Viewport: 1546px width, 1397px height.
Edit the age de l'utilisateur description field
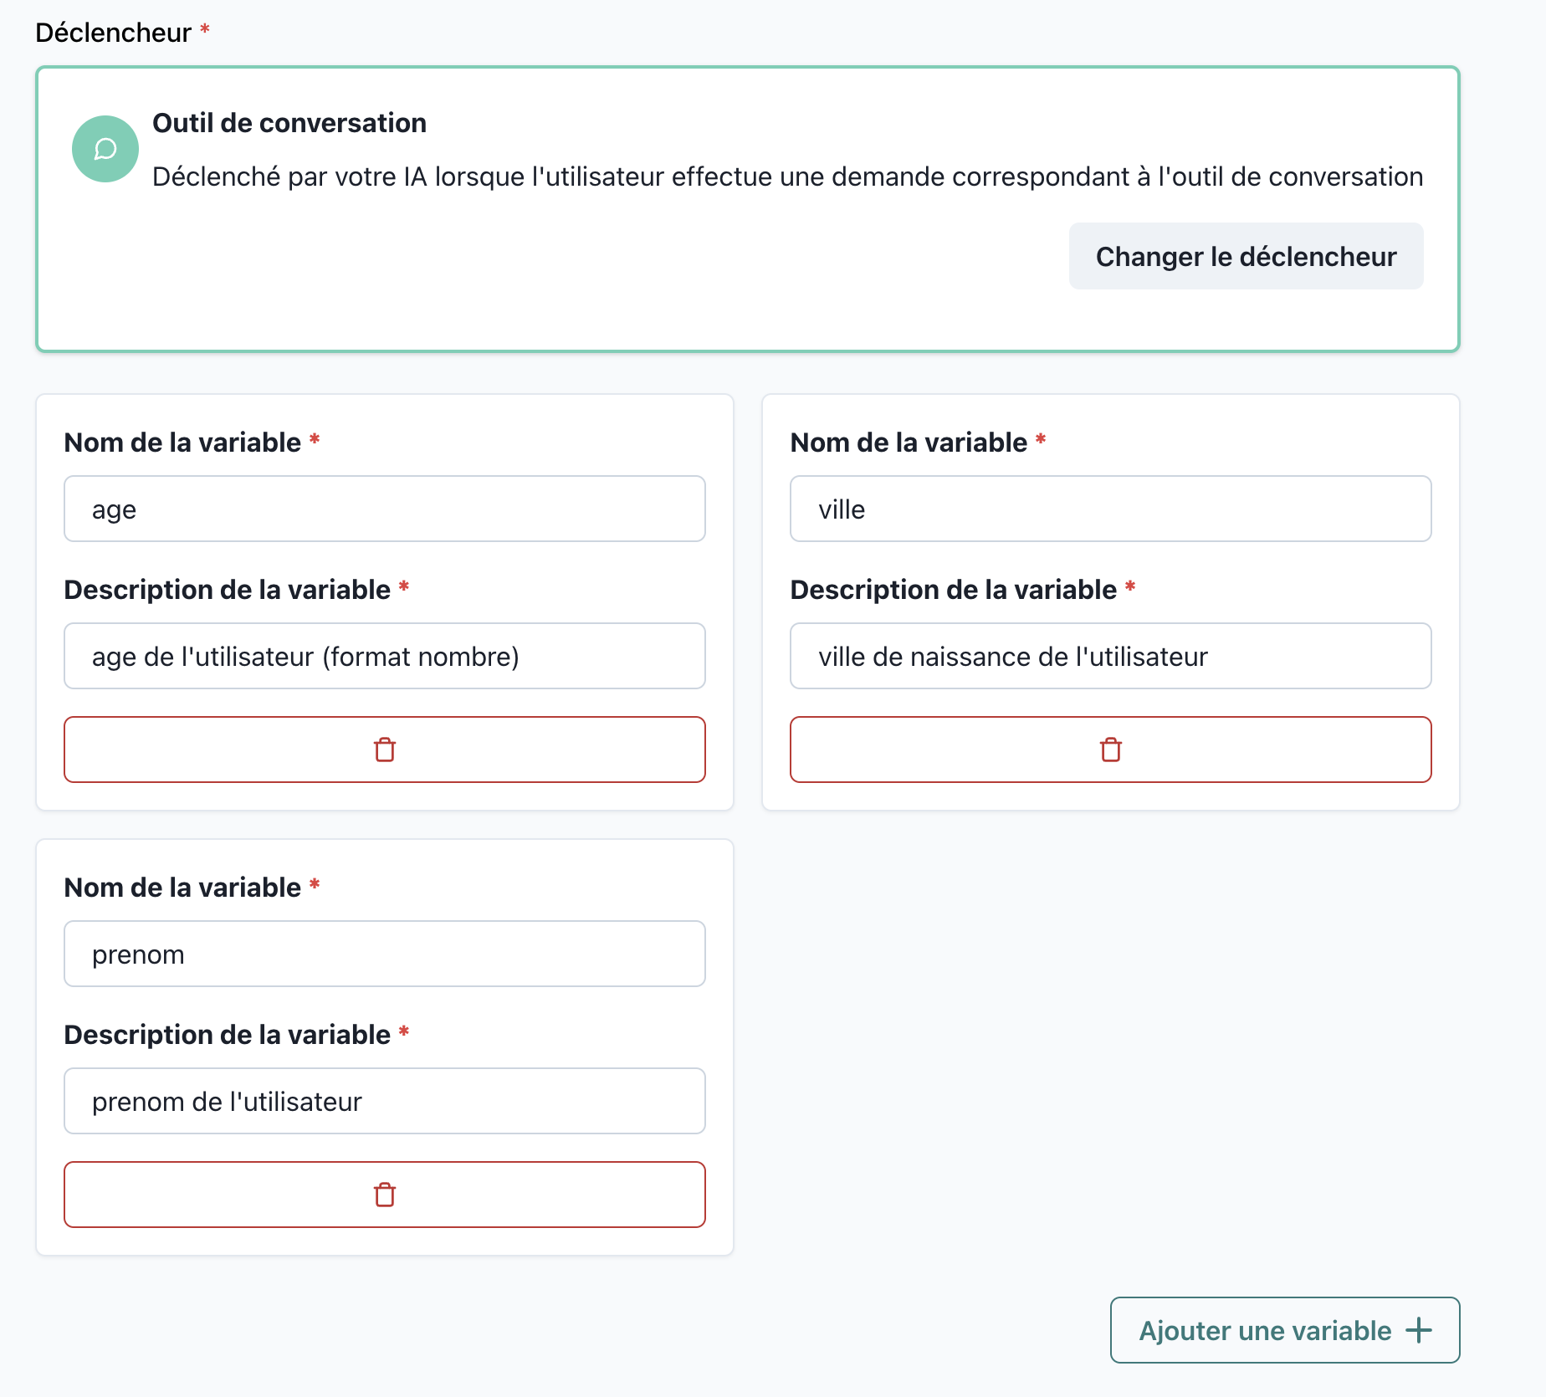(x=385, y=656)
